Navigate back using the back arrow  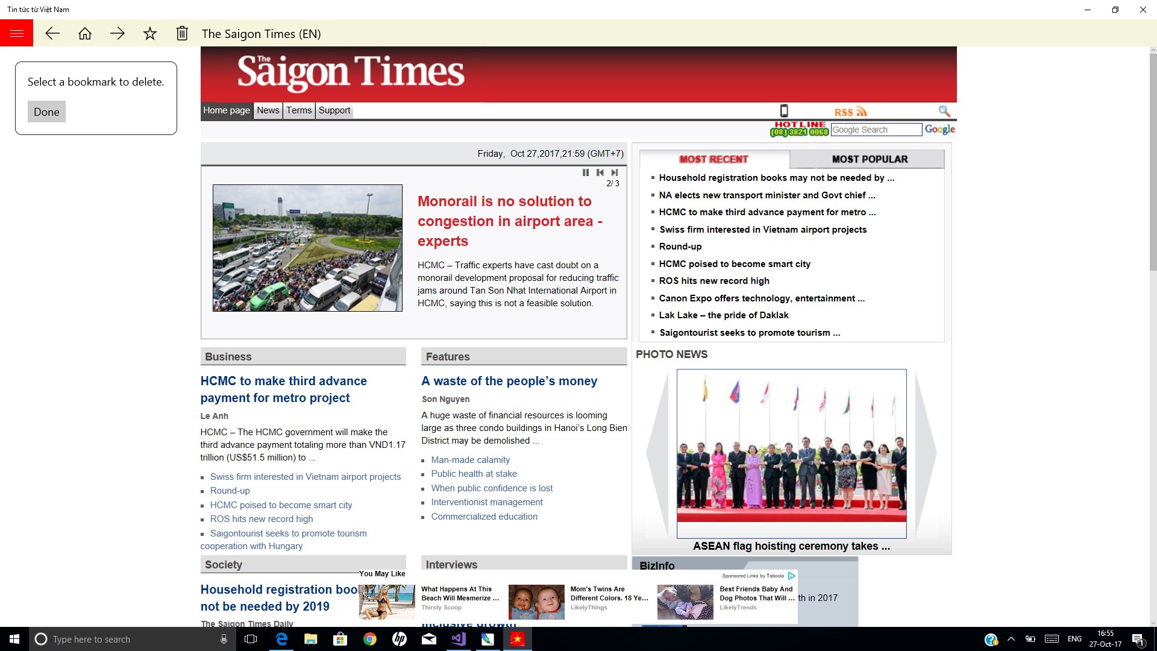point(53,33)
